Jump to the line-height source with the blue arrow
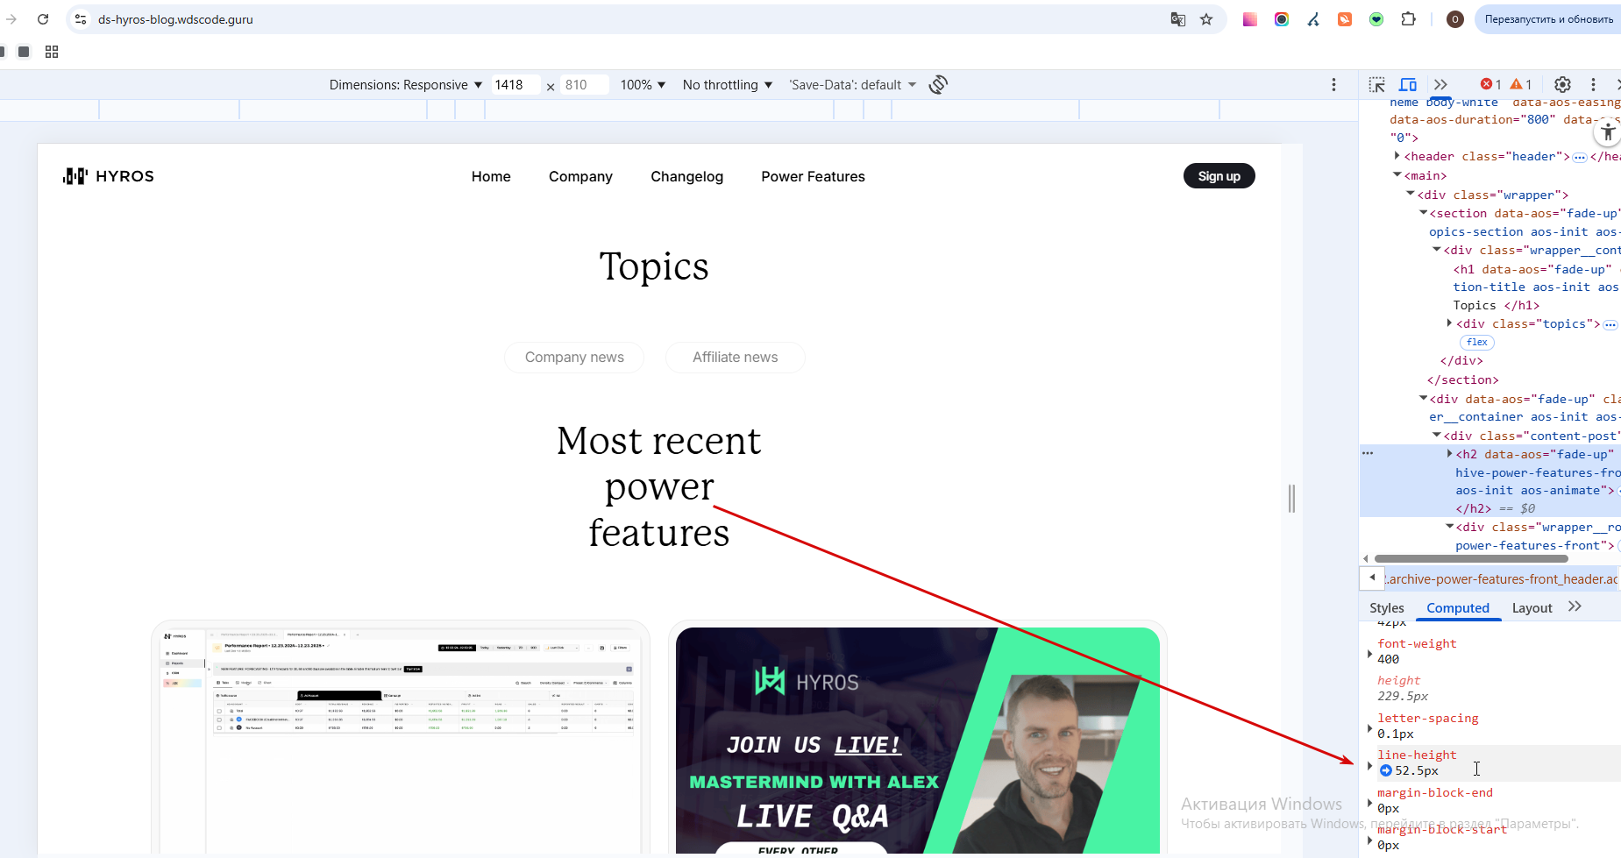This screenshot has height=858, width=1621. 1385,770
